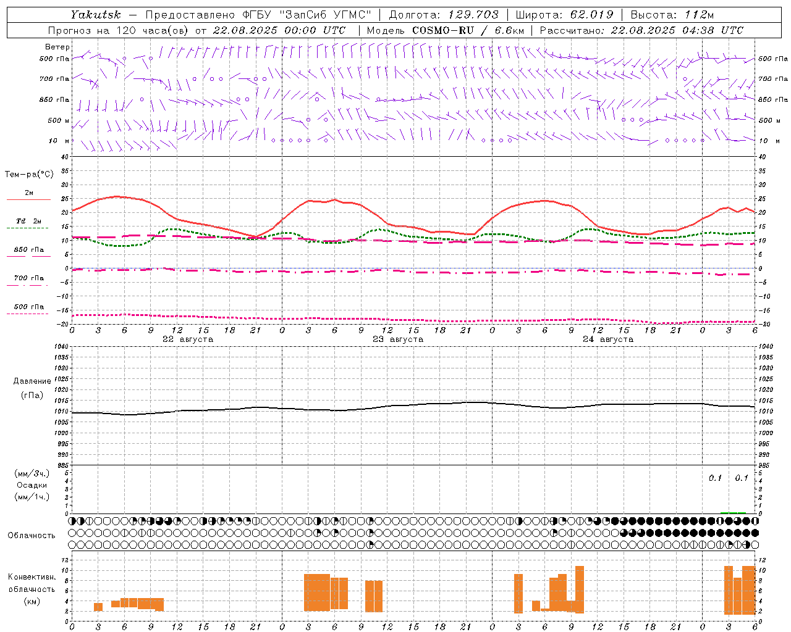Click the '(гПа)' pressure unit label
Image resolution: width=791 pixels, height=632 pixels.
[32, 395]
